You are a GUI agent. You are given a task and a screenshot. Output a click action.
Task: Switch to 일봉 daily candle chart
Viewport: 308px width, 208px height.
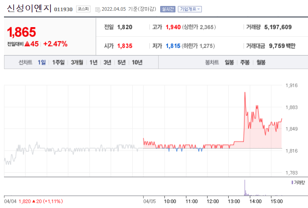pos(229,62)
